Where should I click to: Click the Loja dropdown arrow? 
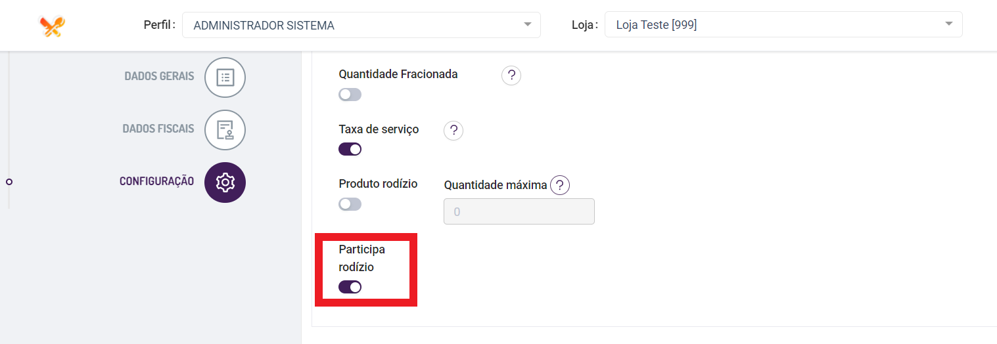[948, 24]
